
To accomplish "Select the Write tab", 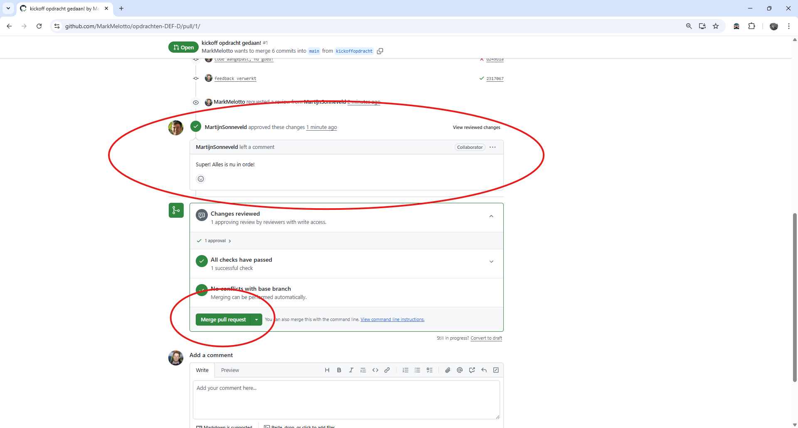I will tap(202, 370).
